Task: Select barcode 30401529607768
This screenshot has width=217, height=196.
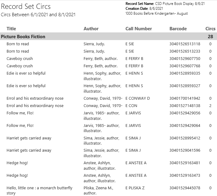Action: click(x=185, y=66)
